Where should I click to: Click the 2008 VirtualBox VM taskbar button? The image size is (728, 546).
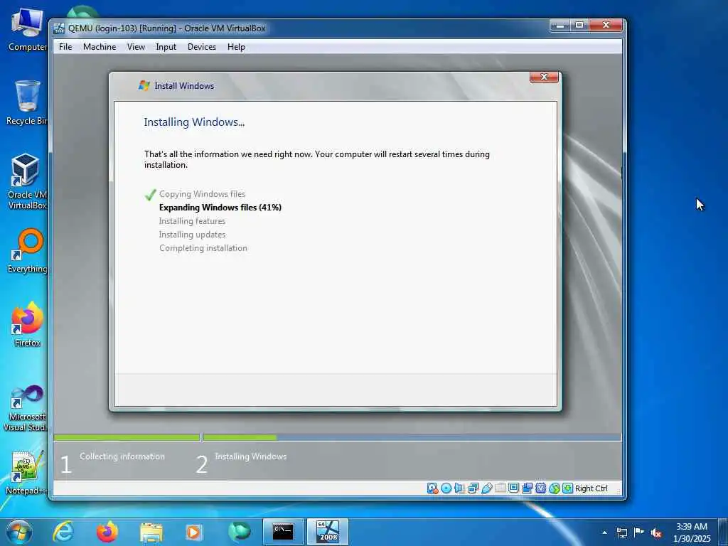coord(328,532)
